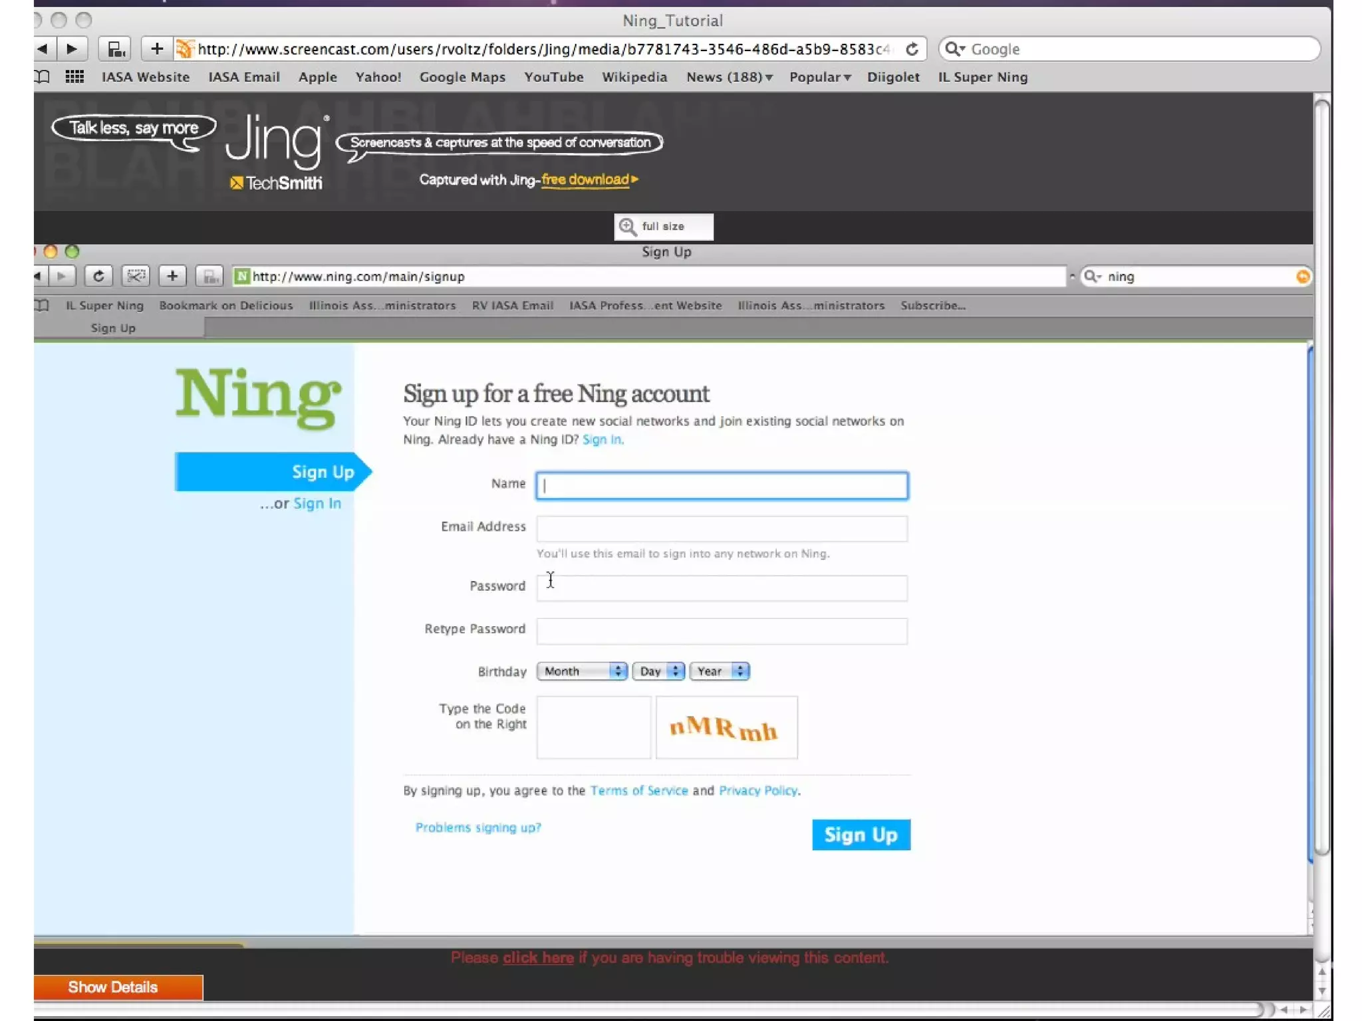
Task: Reload the screencast page
Action: coord(912,49)
